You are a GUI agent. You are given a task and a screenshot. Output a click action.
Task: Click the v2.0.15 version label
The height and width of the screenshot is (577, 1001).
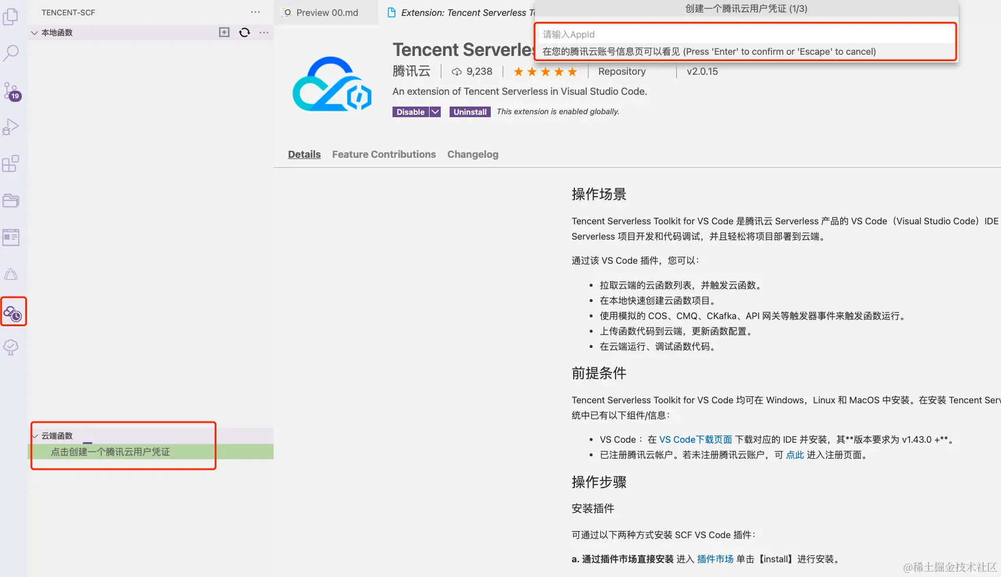[x=702, y=71]
